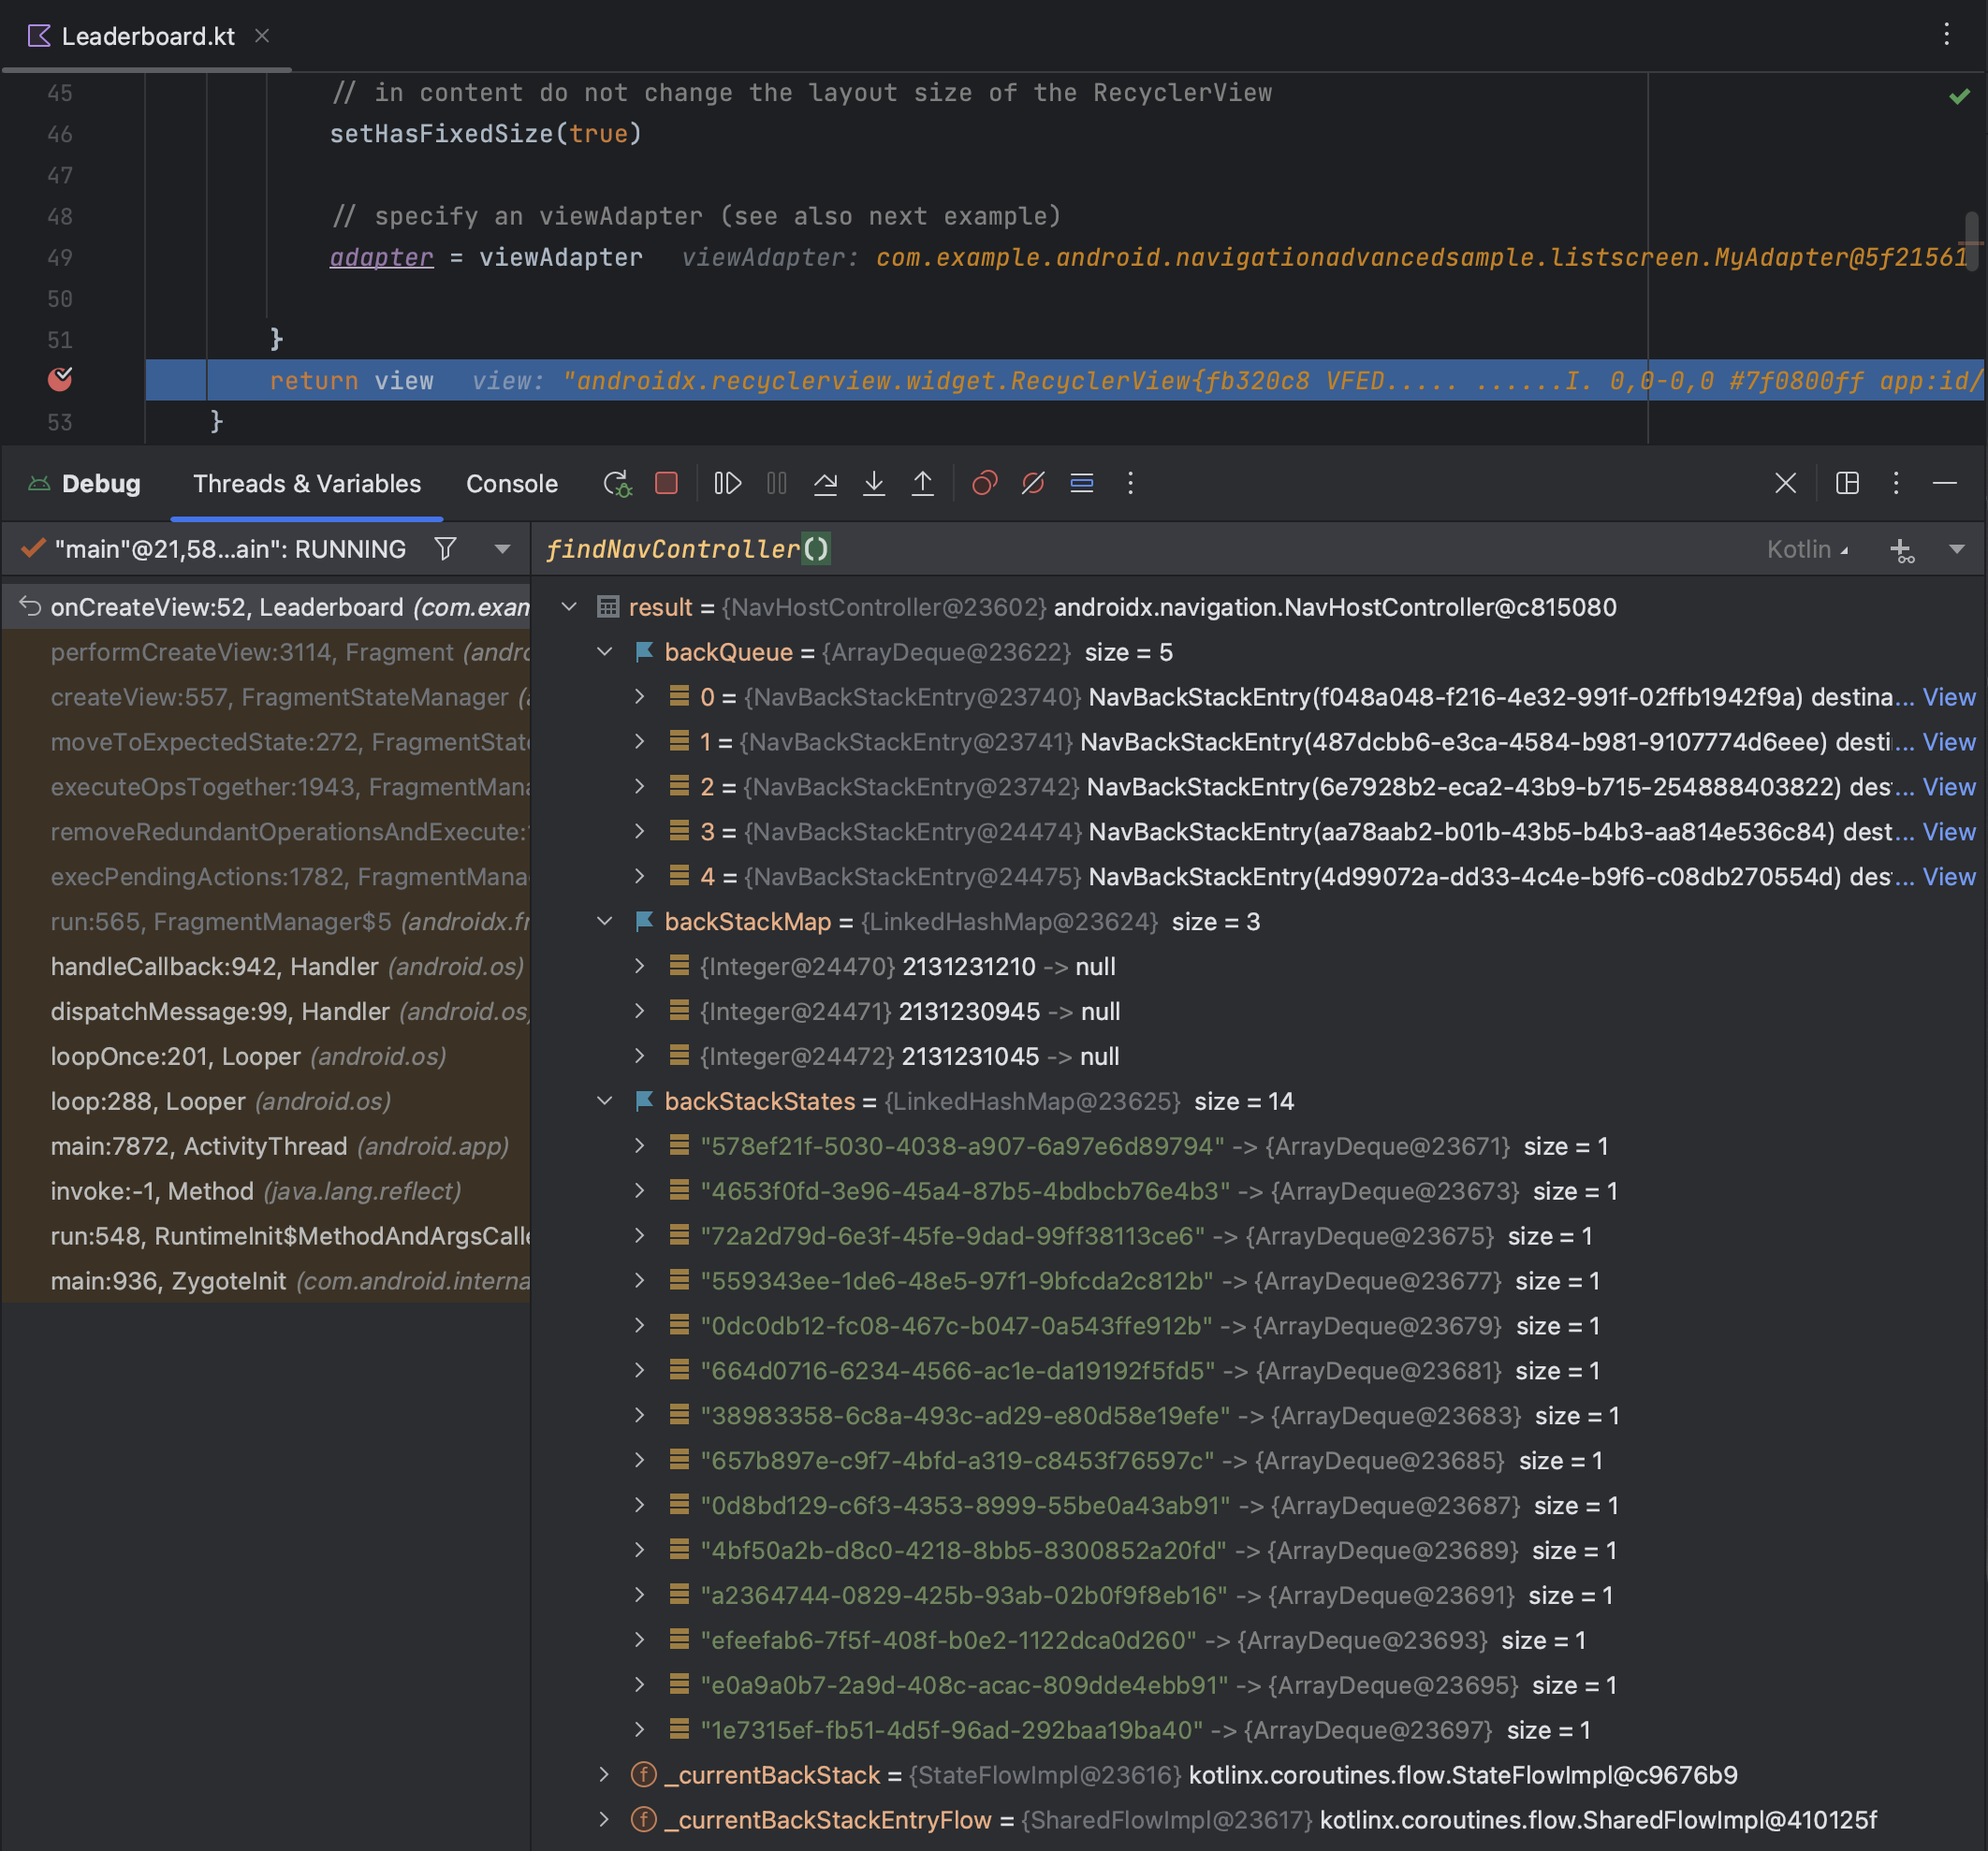Select the Leaderboard.kt editor tab
The width and height of the screenshot is (1988, 1851).
tap(147, 37)
